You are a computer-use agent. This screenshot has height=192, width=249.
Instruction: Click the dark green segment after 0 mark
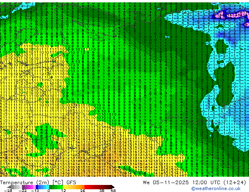(50, 187)
